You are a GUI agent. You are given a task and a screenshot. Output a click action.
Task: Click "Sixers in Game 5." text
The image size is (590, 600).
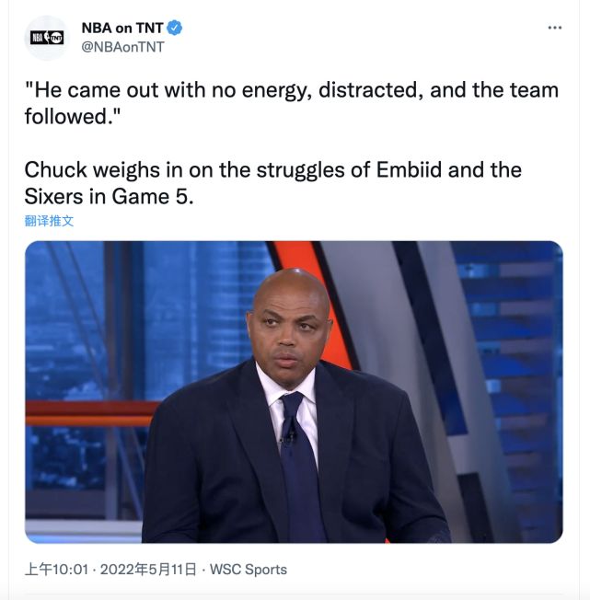[x=109, y=197]
